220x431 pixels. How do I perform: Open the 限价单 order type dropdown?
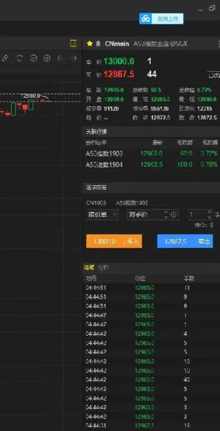(102, 215)
